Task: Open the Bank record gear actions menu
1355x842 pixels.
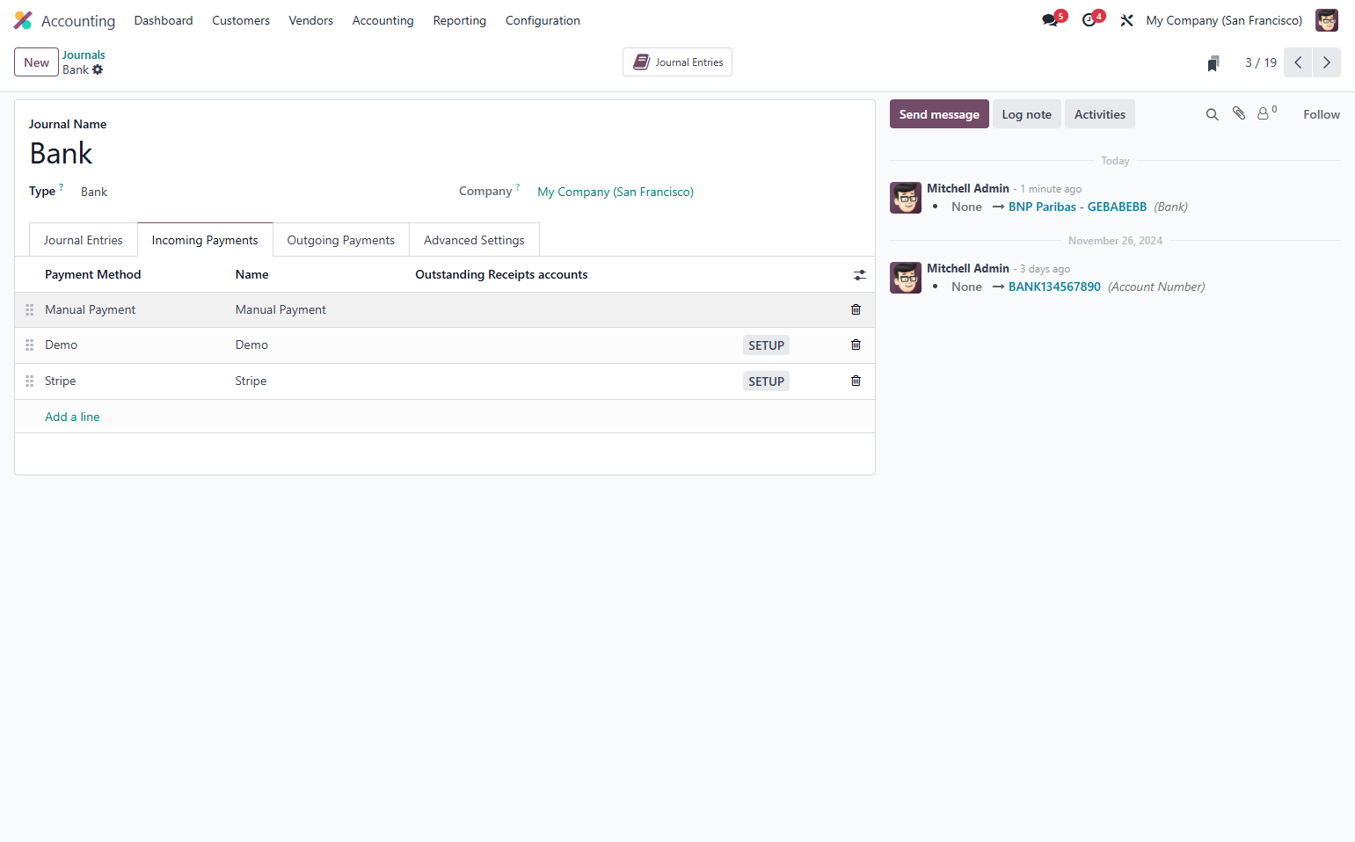Action: [x=98, y=69]
